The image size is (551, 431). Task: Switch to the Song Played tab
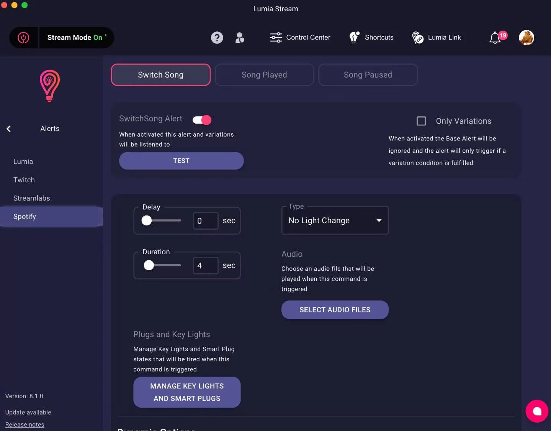pos(264,75)
